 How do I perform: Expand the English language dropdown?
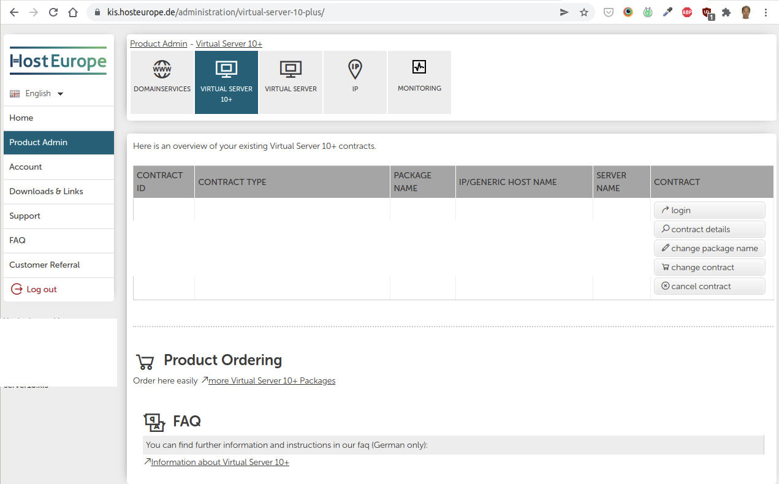coord(37,94)
